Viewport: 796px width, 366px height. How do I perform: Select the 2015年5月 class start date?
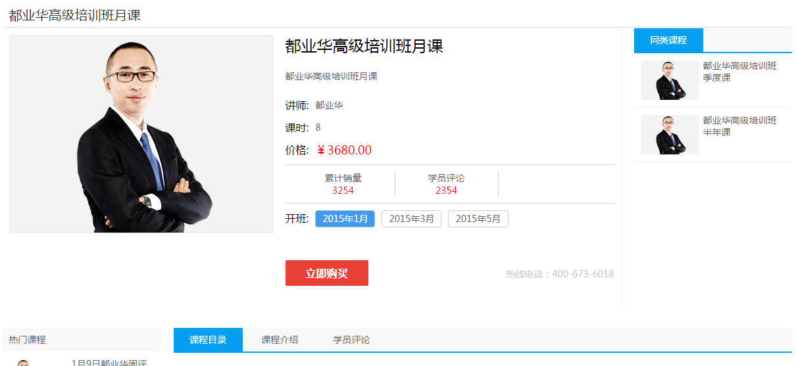pos(478,219)
